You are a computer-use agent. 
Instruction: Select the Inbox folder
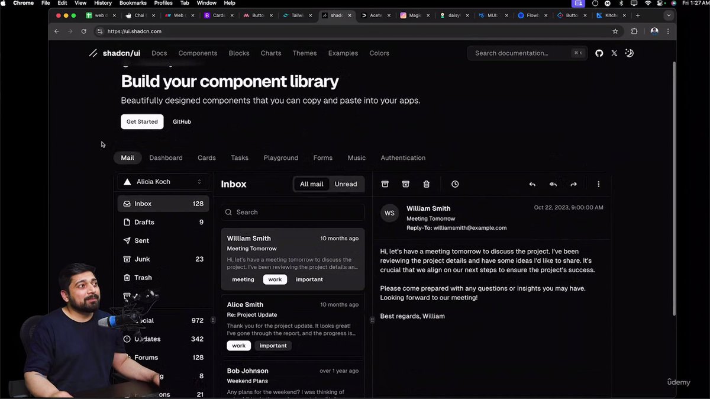[x=163, y=204]
